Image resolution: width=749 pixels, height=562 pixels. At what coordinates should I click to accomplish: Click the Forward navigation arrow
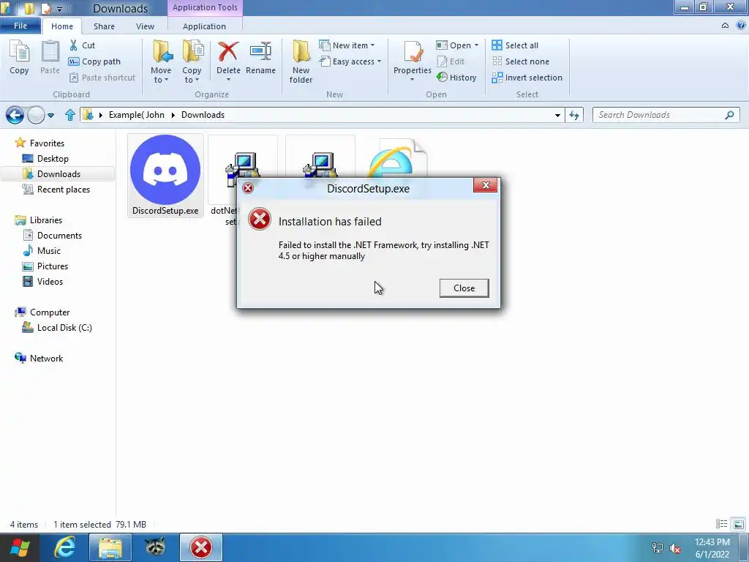pos(36,115)
